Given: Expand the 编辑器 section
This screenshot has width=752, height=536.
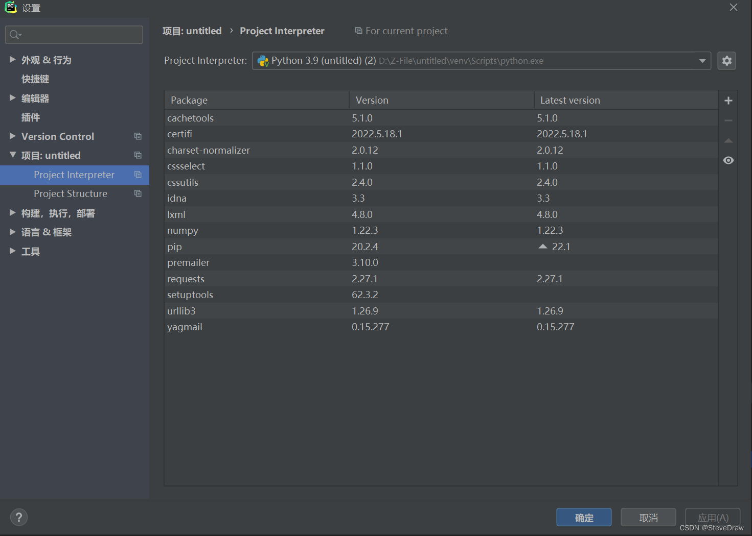Looking at the screenshot, I should click(12, 98).
